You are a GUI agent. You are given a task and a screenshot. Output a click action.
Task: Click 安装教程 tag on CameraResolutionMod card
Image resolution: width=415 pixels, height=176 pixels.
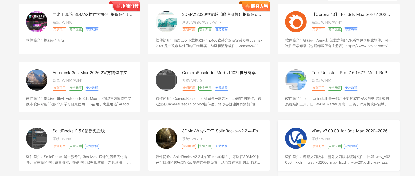pos(221,88)
